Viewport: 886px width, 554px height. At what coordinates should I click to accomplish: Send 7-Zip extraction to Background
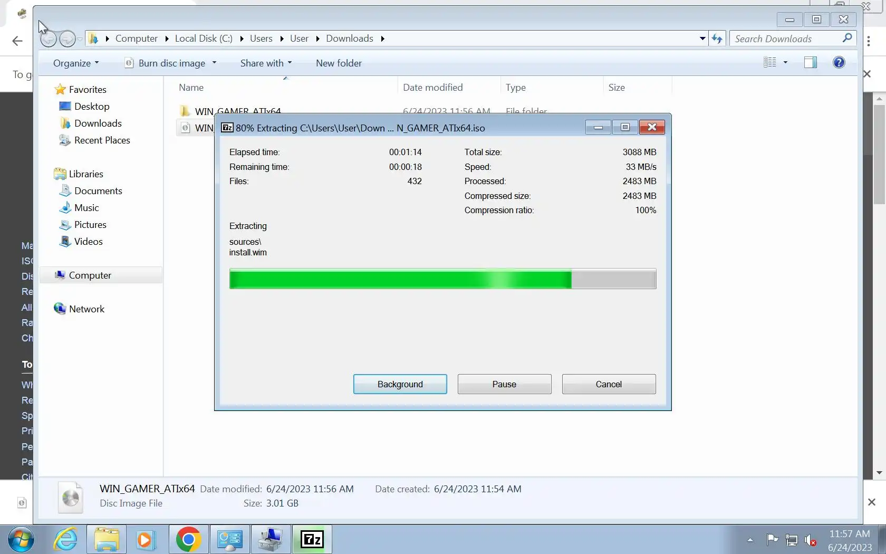(x=400, y=384)
